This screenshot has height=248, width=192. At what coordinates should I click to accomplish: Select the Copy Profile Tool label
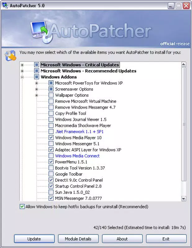[x=70, y=113]
